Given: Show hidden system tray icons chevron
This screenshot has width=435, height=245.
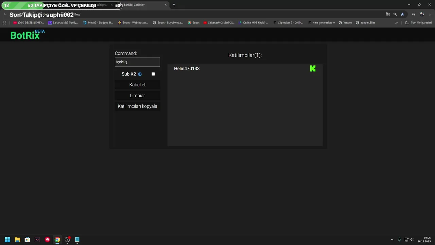Looking at the screenshot, I should pos(392,240).
